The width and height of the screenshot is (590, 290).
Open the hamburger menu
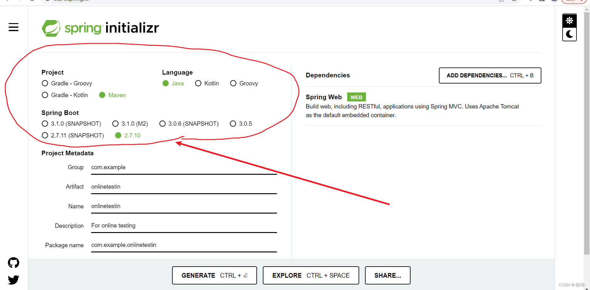[14, 27]
